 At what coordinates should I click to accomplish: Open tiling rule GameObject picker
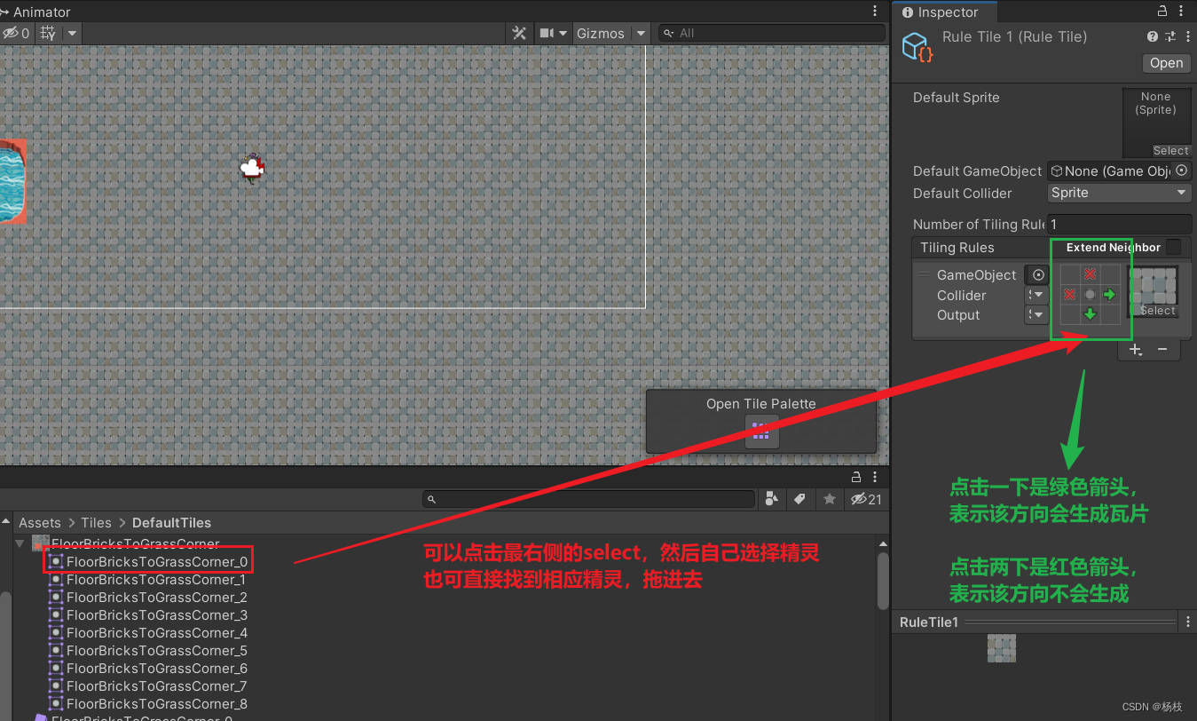pos(1038,275)
